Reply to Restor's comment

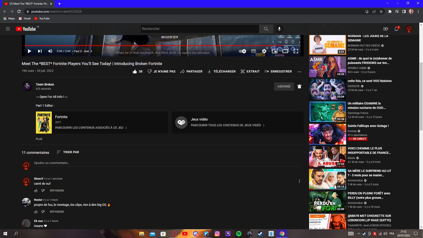coord(57,212)
